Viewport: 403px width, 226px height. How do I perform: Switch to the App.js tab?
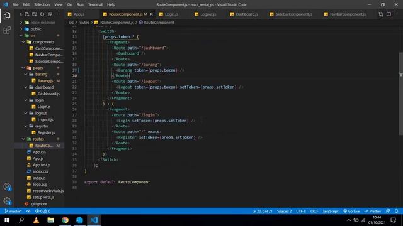coord(79,14)
